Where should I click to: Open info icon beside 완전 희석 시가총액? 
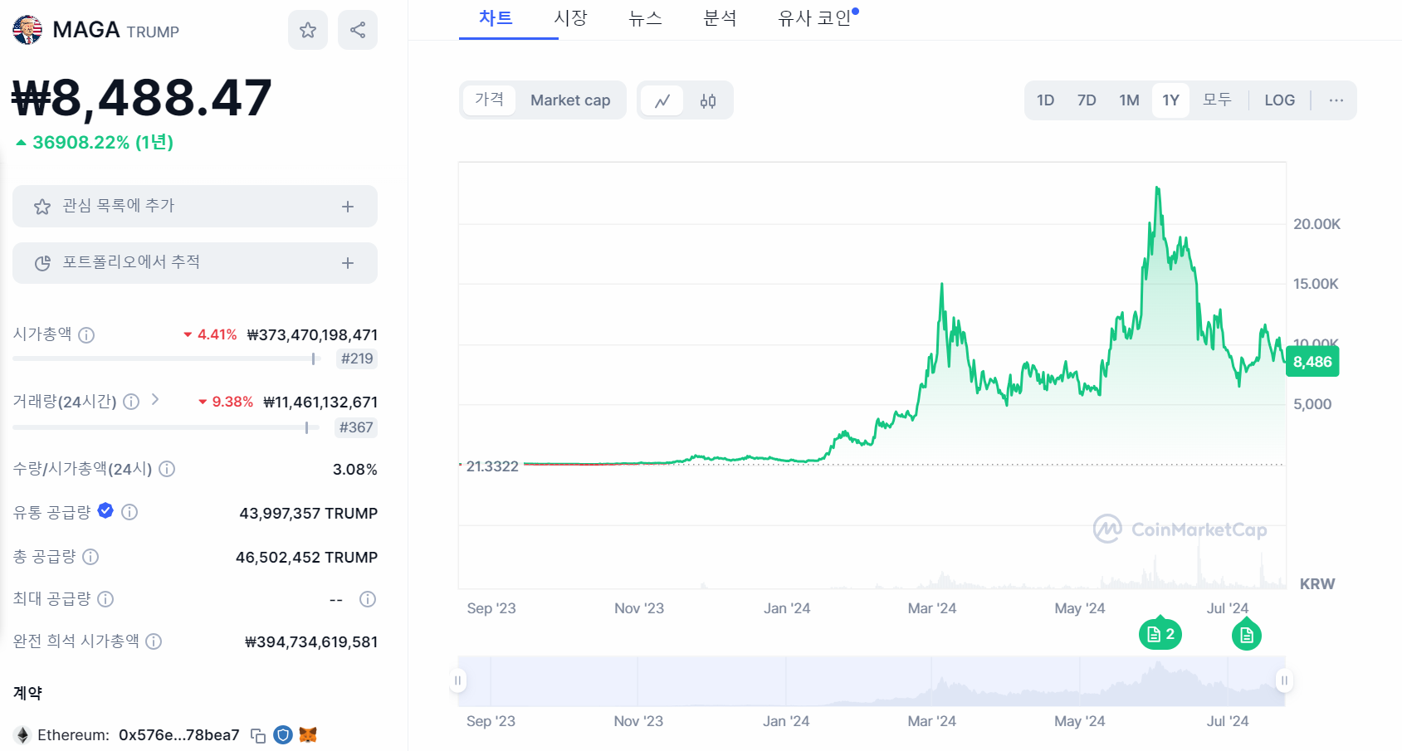pos(154,641)
